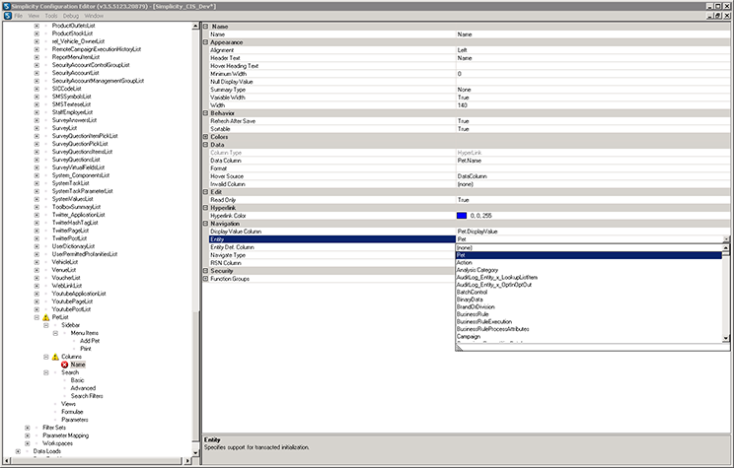
Task: Choose BrandOrDivision from the dropdown list
Action: pyautogui.click(x=588, y=307)
